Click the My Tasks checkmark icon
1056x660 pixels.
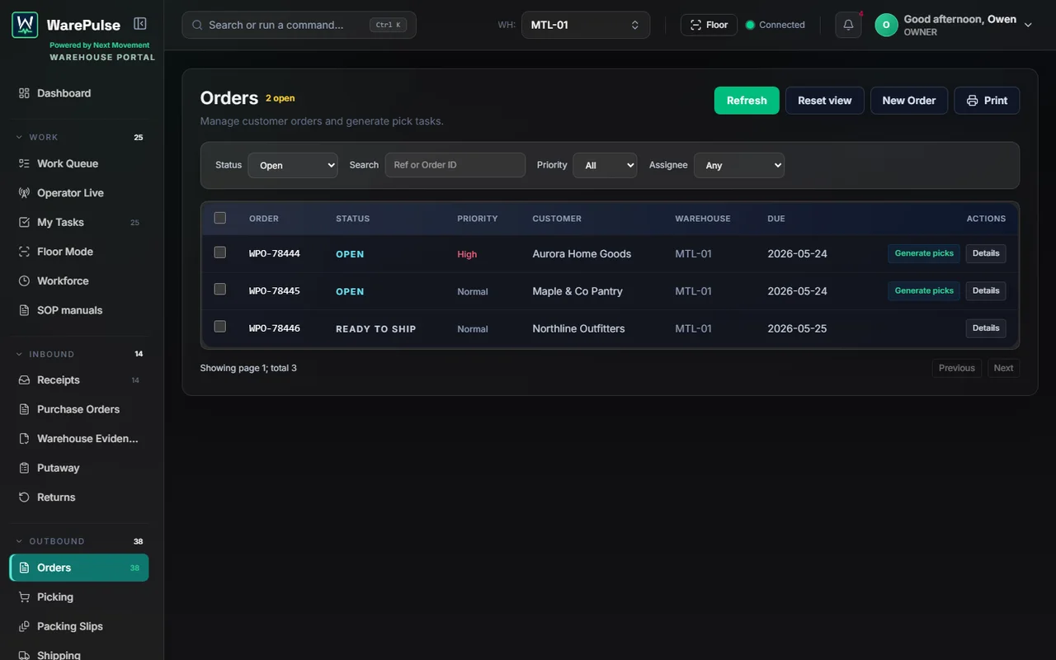coord(24,222)
